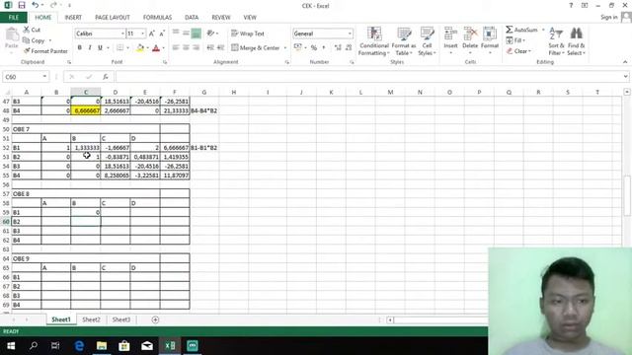Switch to the Sheet2 worksheet

coord(91,319)
